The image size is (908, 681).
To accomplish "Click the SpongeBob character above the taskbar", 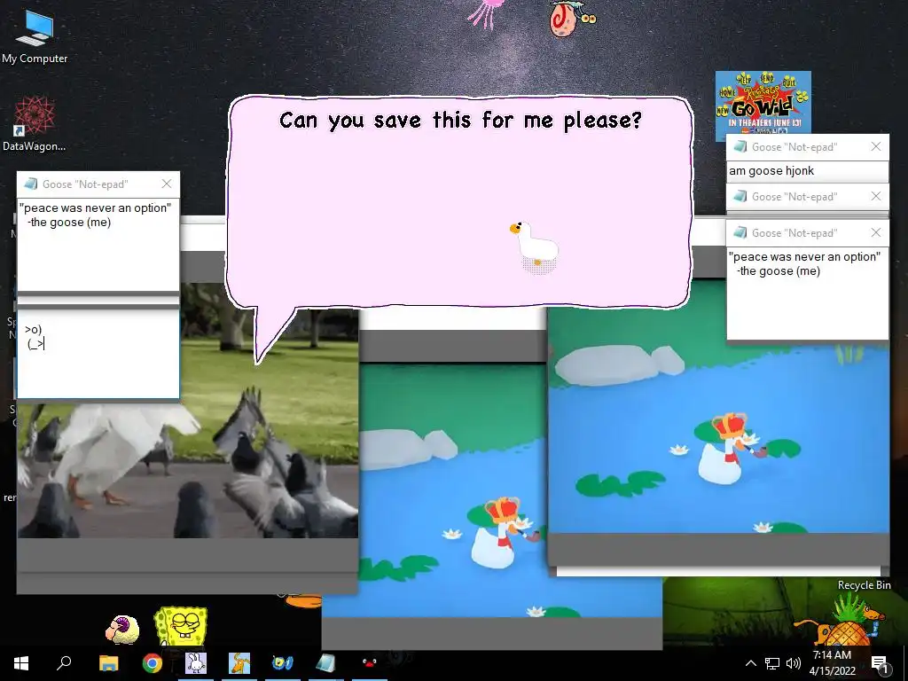I will pyautogui.click(x=181, y=625).
